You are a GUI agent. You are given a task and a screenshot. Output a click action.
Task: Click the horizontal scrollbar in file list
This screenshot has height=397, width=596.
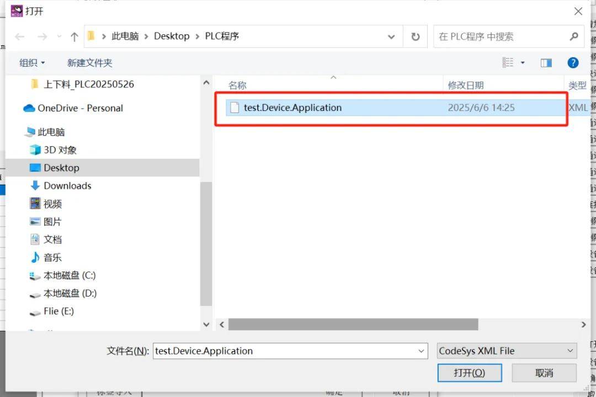(x=353, y=325)
